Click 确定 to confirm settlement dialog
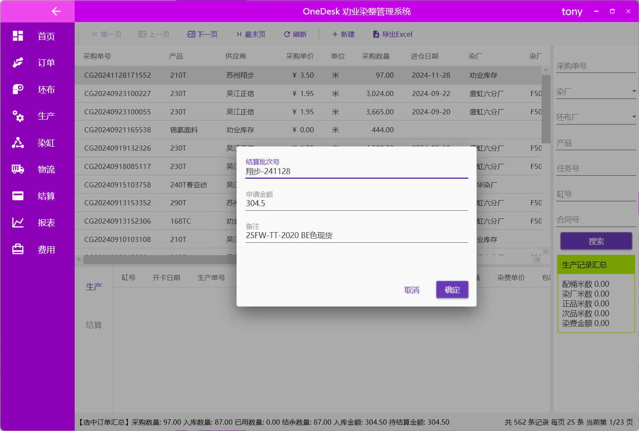The image size is (639, 431). click(x=452, y=290)
